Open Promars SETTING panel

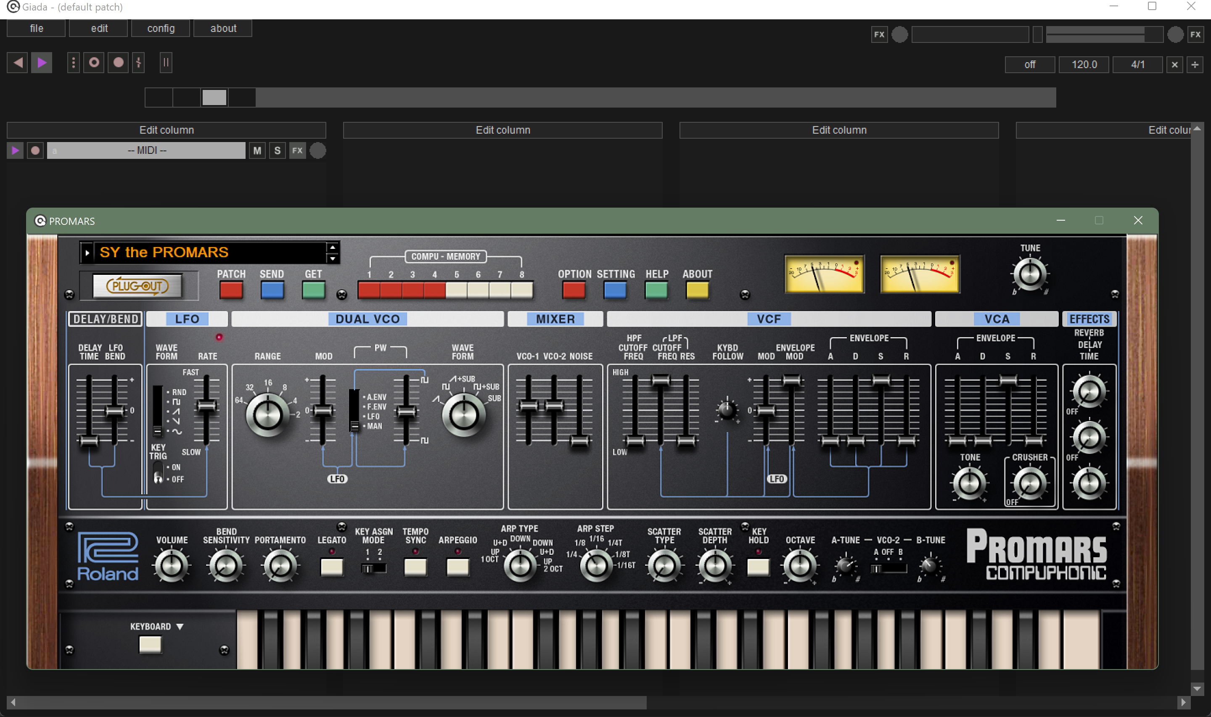pos(615,290)
